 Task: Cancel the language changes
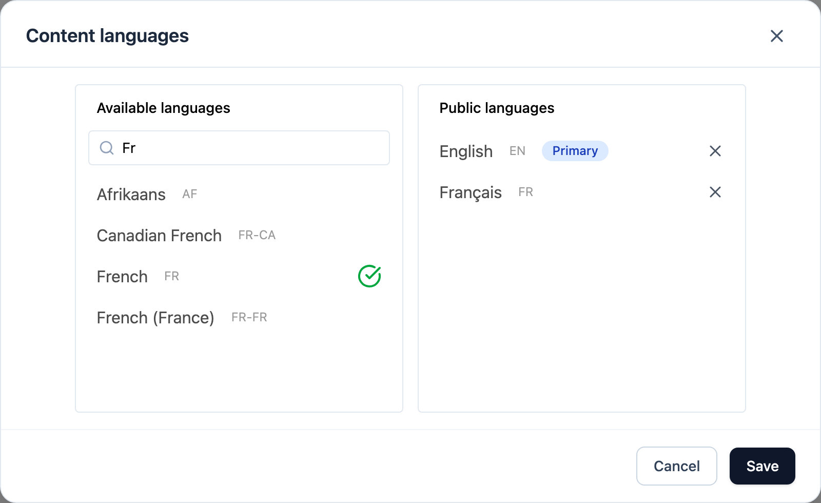click(676, 466)
